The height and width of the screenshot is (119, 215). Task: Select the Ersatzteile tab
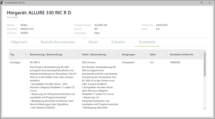pos(147,42)
